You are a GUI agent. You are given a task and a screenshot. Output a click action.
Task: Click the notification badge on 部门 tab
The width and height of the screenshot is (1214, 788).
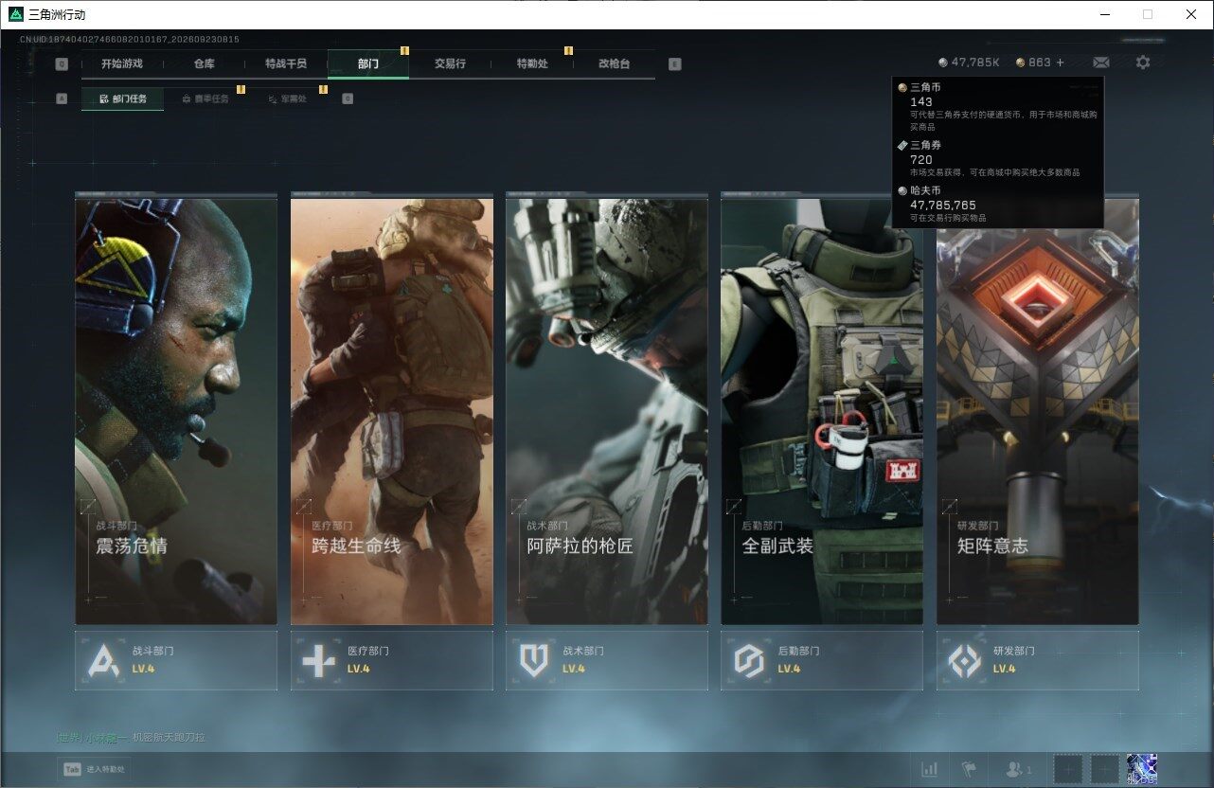(404, 50)
